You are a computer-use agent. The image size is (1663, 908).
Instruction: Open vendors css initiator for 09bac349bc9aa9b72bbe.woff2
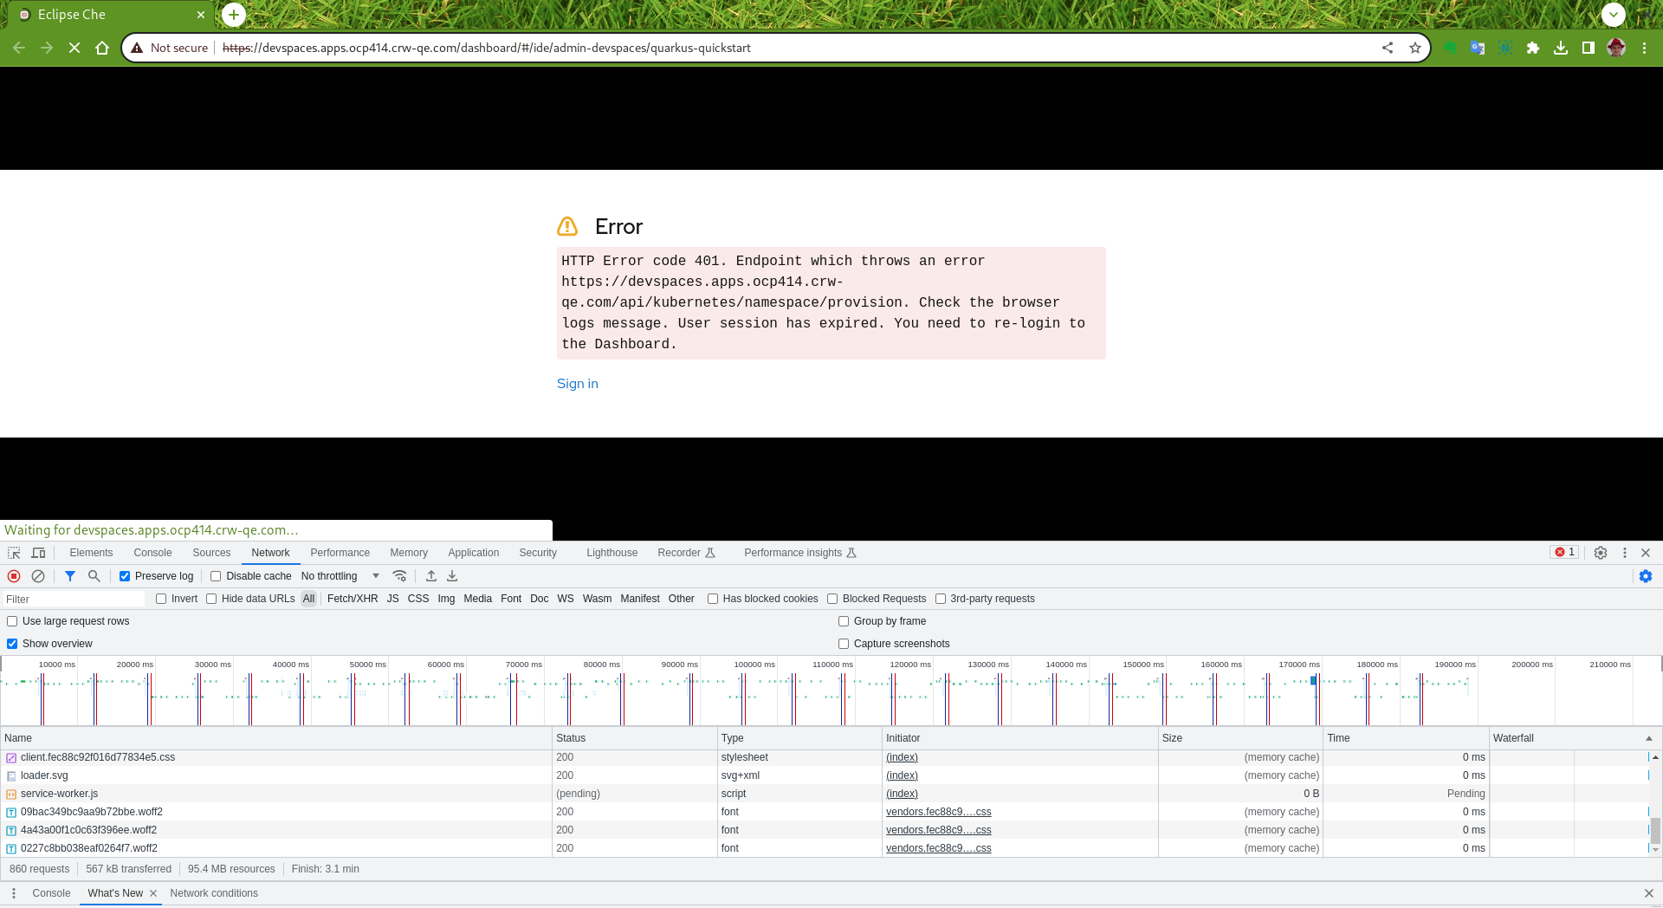(938, 812)
